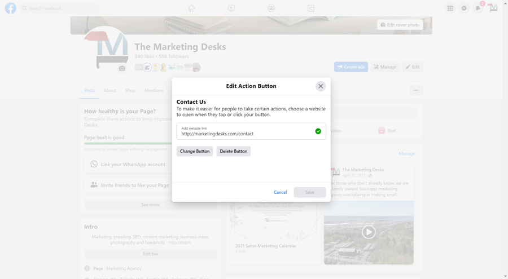The height and width of the screenshot is (279, 508).
Task: Click the Change Button option
Action: 195,151
